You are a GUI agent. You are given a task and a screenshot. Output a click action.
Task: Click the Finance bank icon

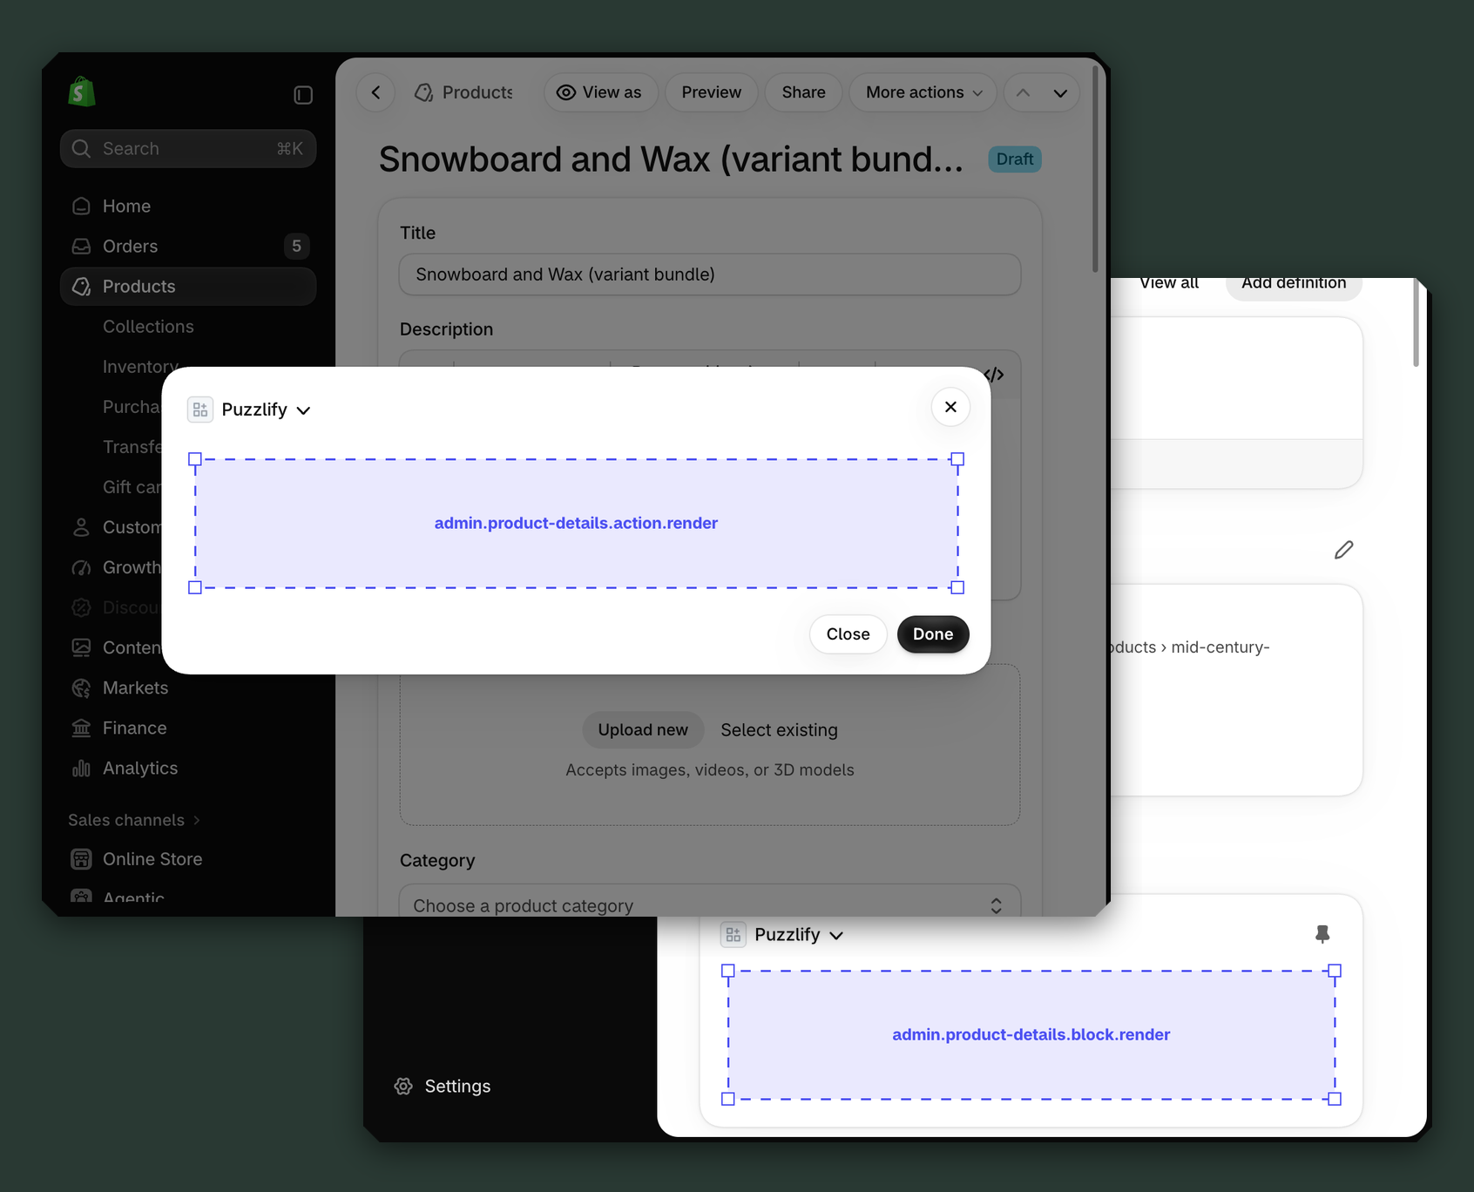[x=81, y=728]
